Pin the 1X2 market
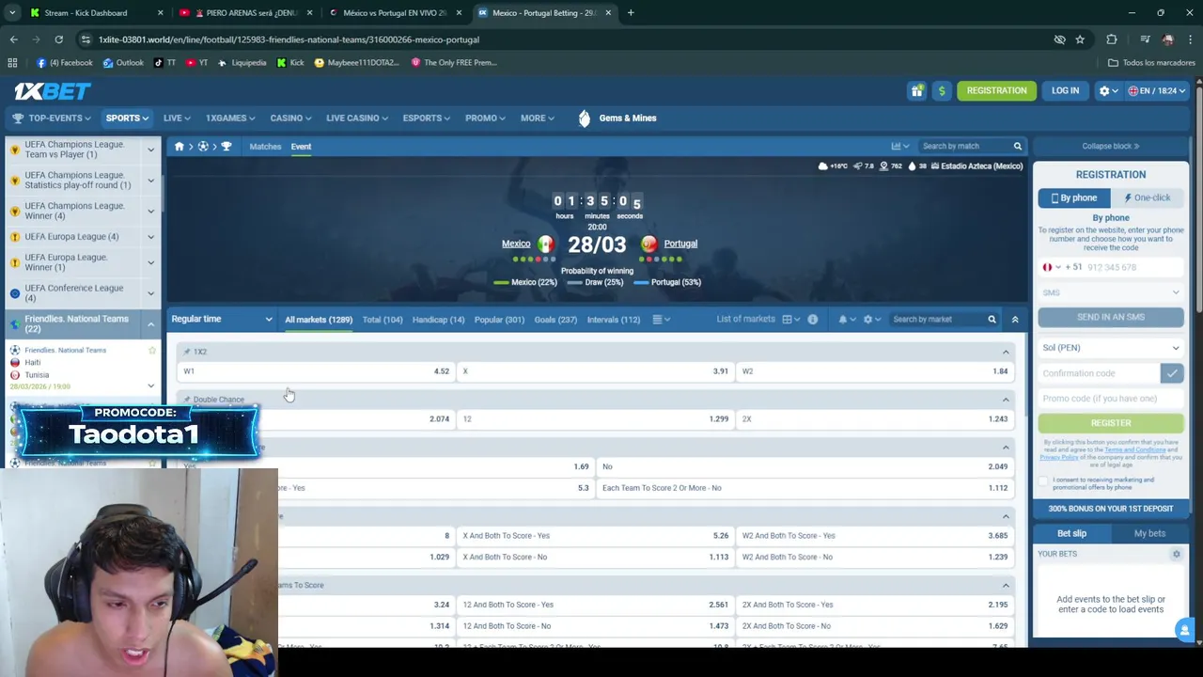Screen dimensions: 1203x677 point(187,352)
